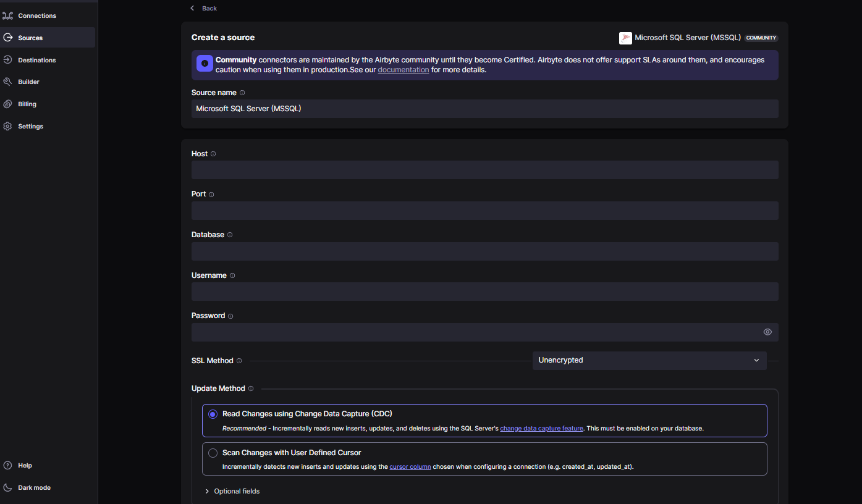Expand the Optional fields section

[x=232, y=491]
